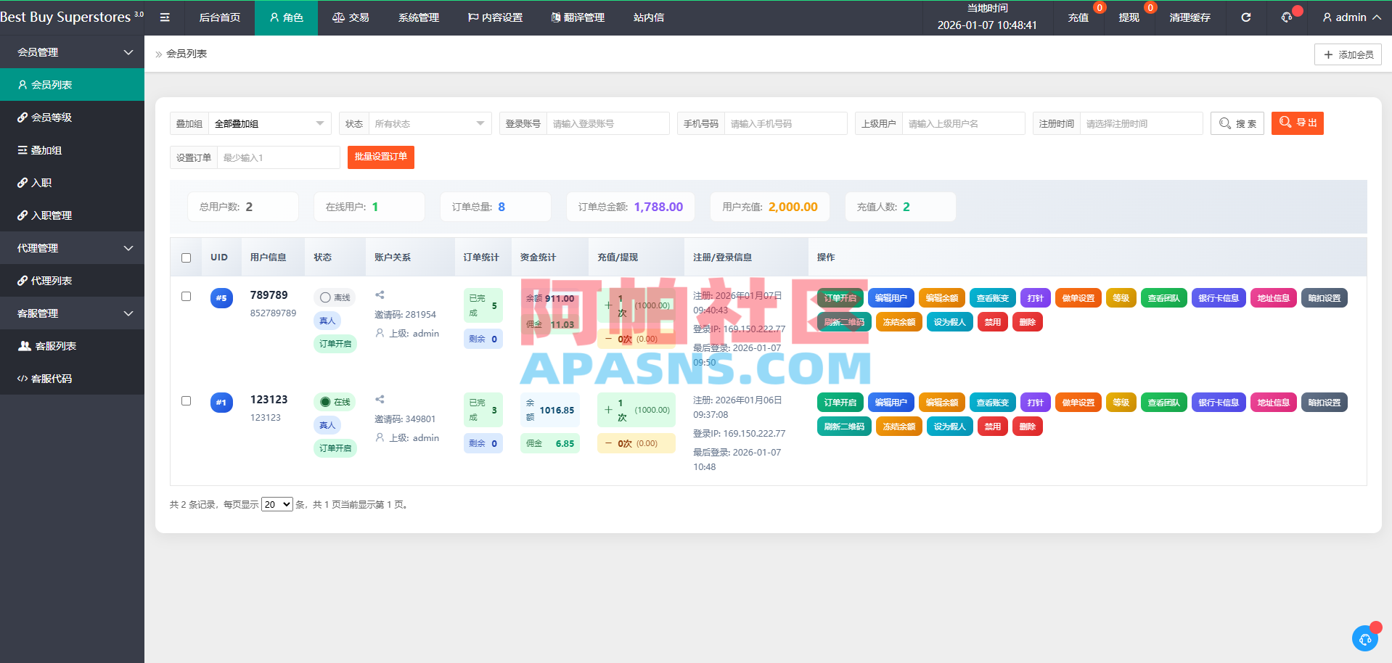Click the share icon for user 789789
Image resolution: width=1392 pixels, height=663 pixels.
tap(380, 295)
